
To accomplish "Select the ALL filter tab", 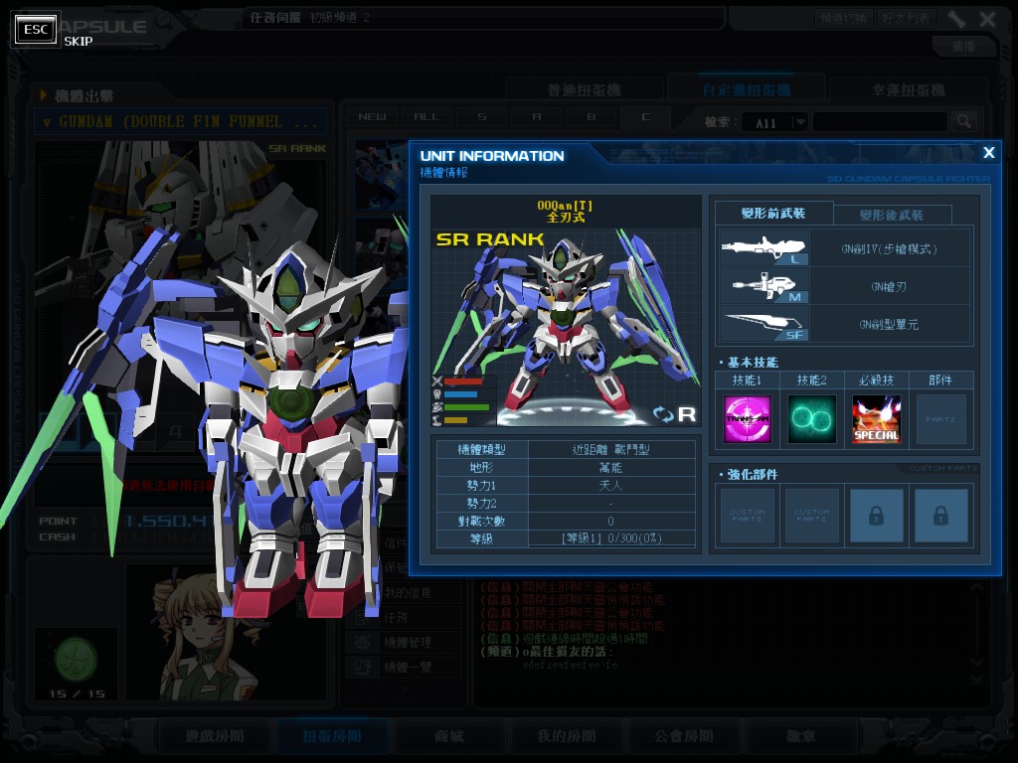I will click(x=426, y=117).
